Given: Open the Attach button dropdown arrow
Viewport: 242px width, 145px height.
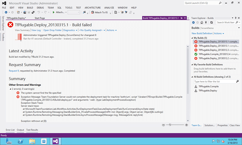Looking at the screenshot, I should tap(66, 12).
